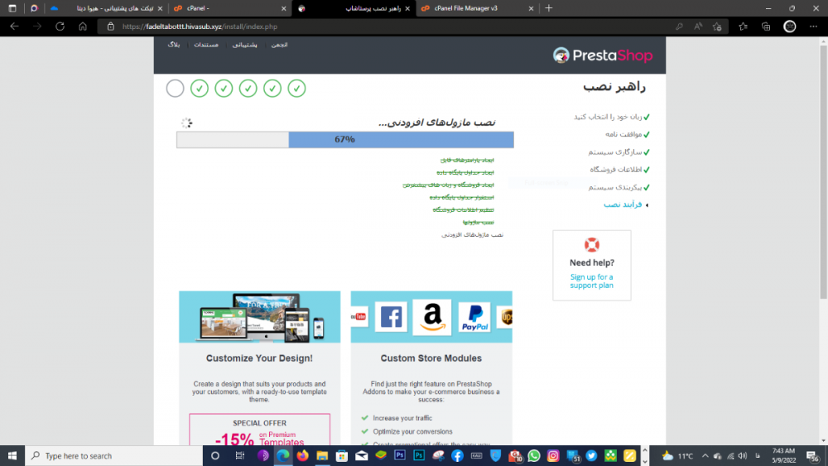This screenshot has height=466, width=828.
Task: Open Instagram from the taskbar
Action: [553, 455]
